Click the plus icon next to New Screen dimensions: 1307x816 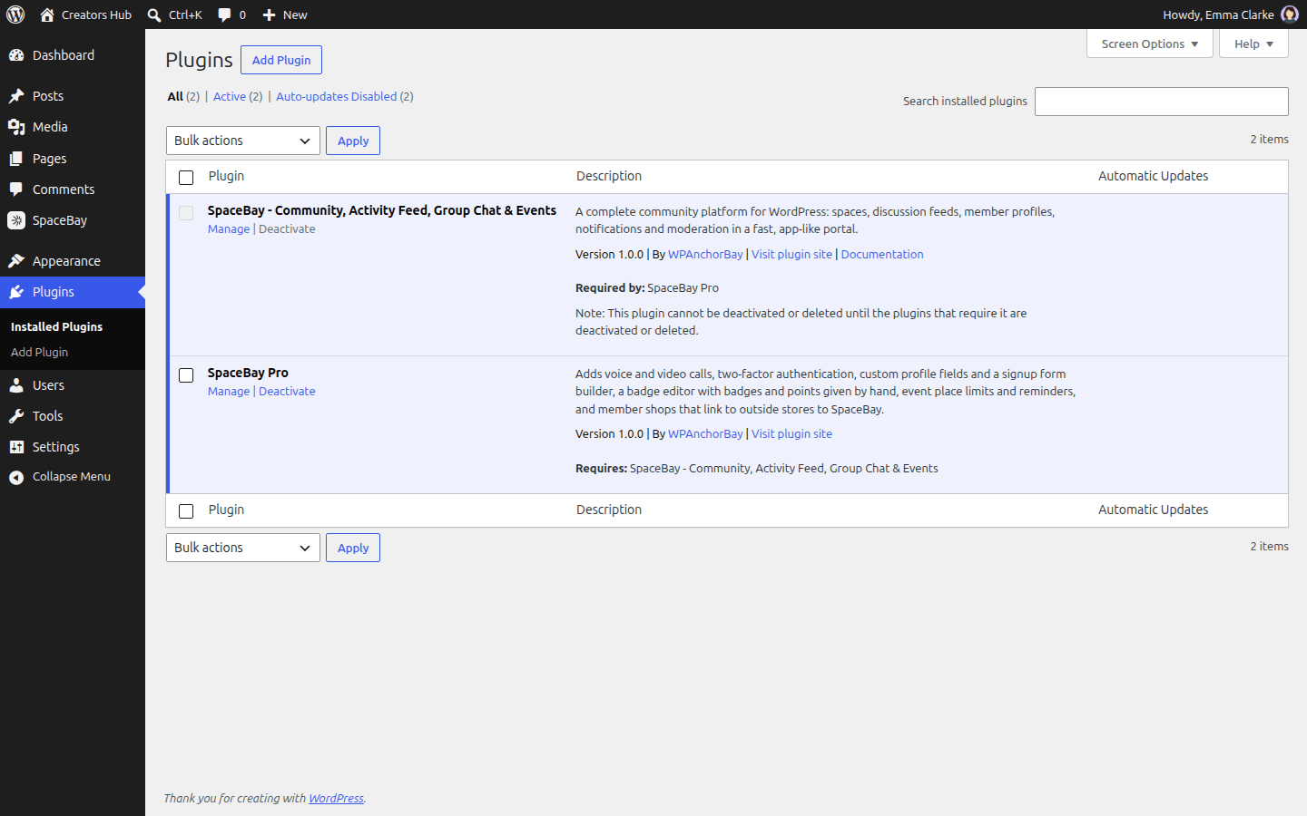[x=269, y=15]
